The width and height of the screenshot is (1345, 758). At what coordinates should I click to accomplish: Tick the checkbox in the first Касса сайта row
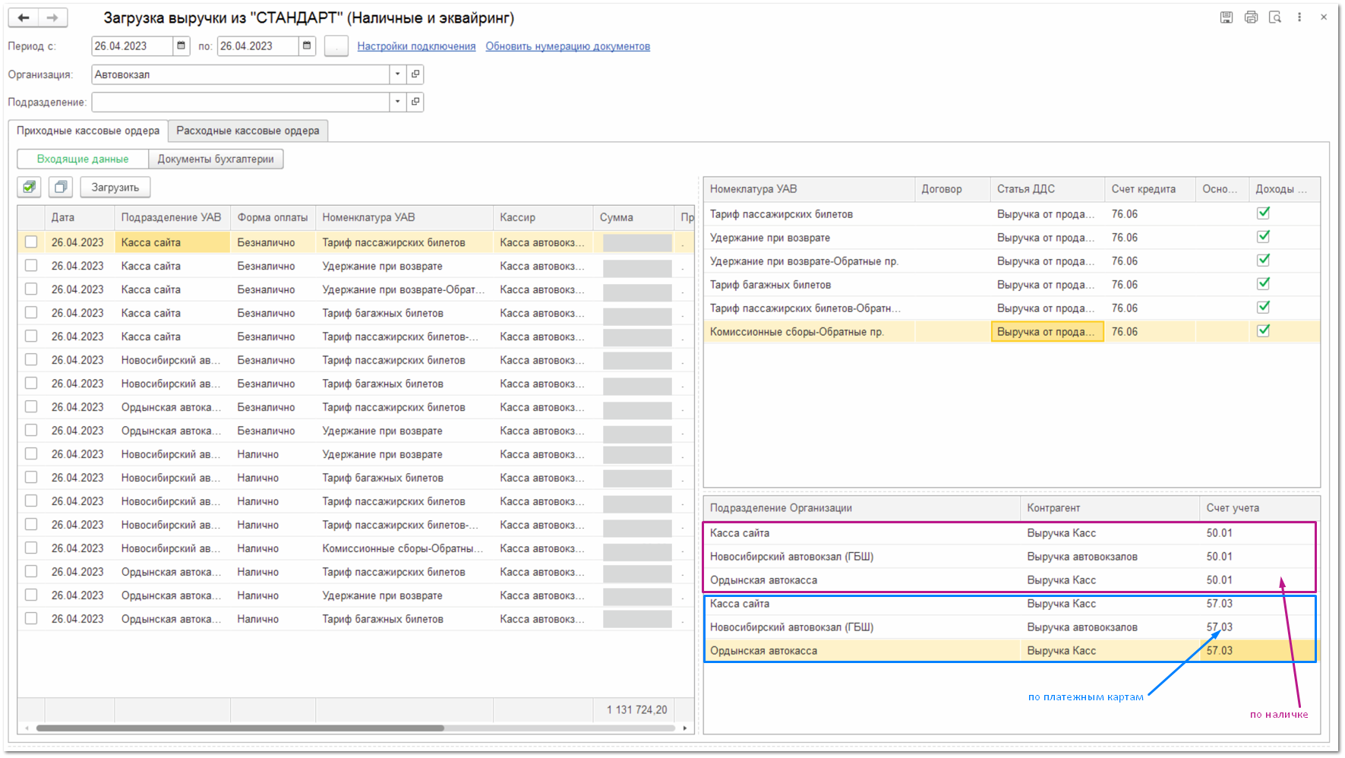31,242
